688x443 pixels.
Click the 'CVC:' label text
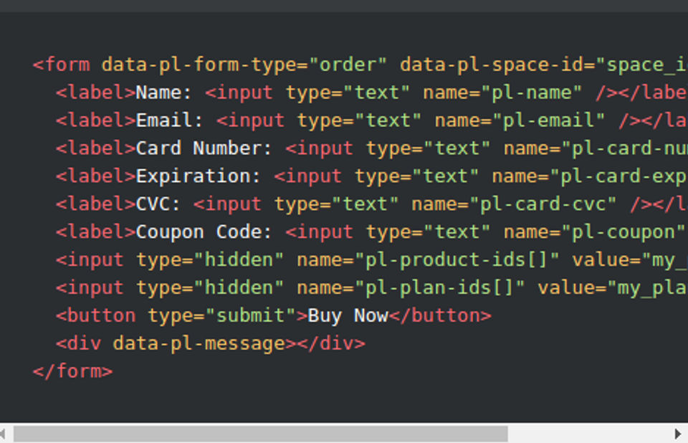pos(158,204)
